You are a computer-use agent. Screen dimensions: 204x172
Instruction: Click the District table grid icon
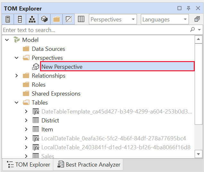coord(36,121)
